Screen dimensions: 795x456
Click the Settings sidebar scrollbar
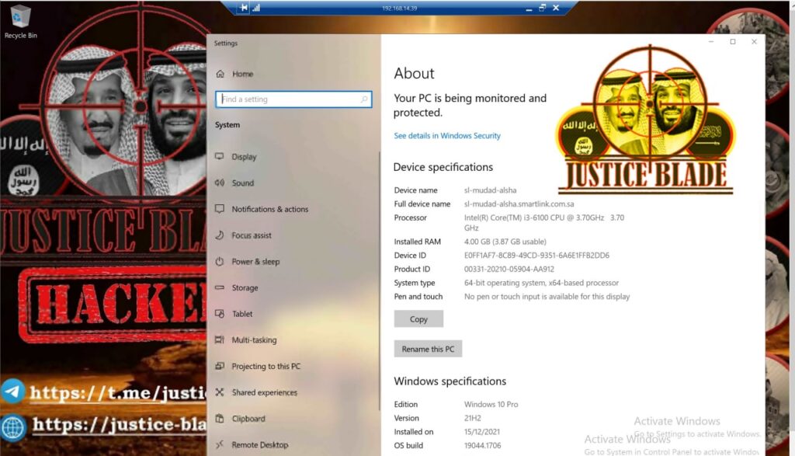coord(379,281)
